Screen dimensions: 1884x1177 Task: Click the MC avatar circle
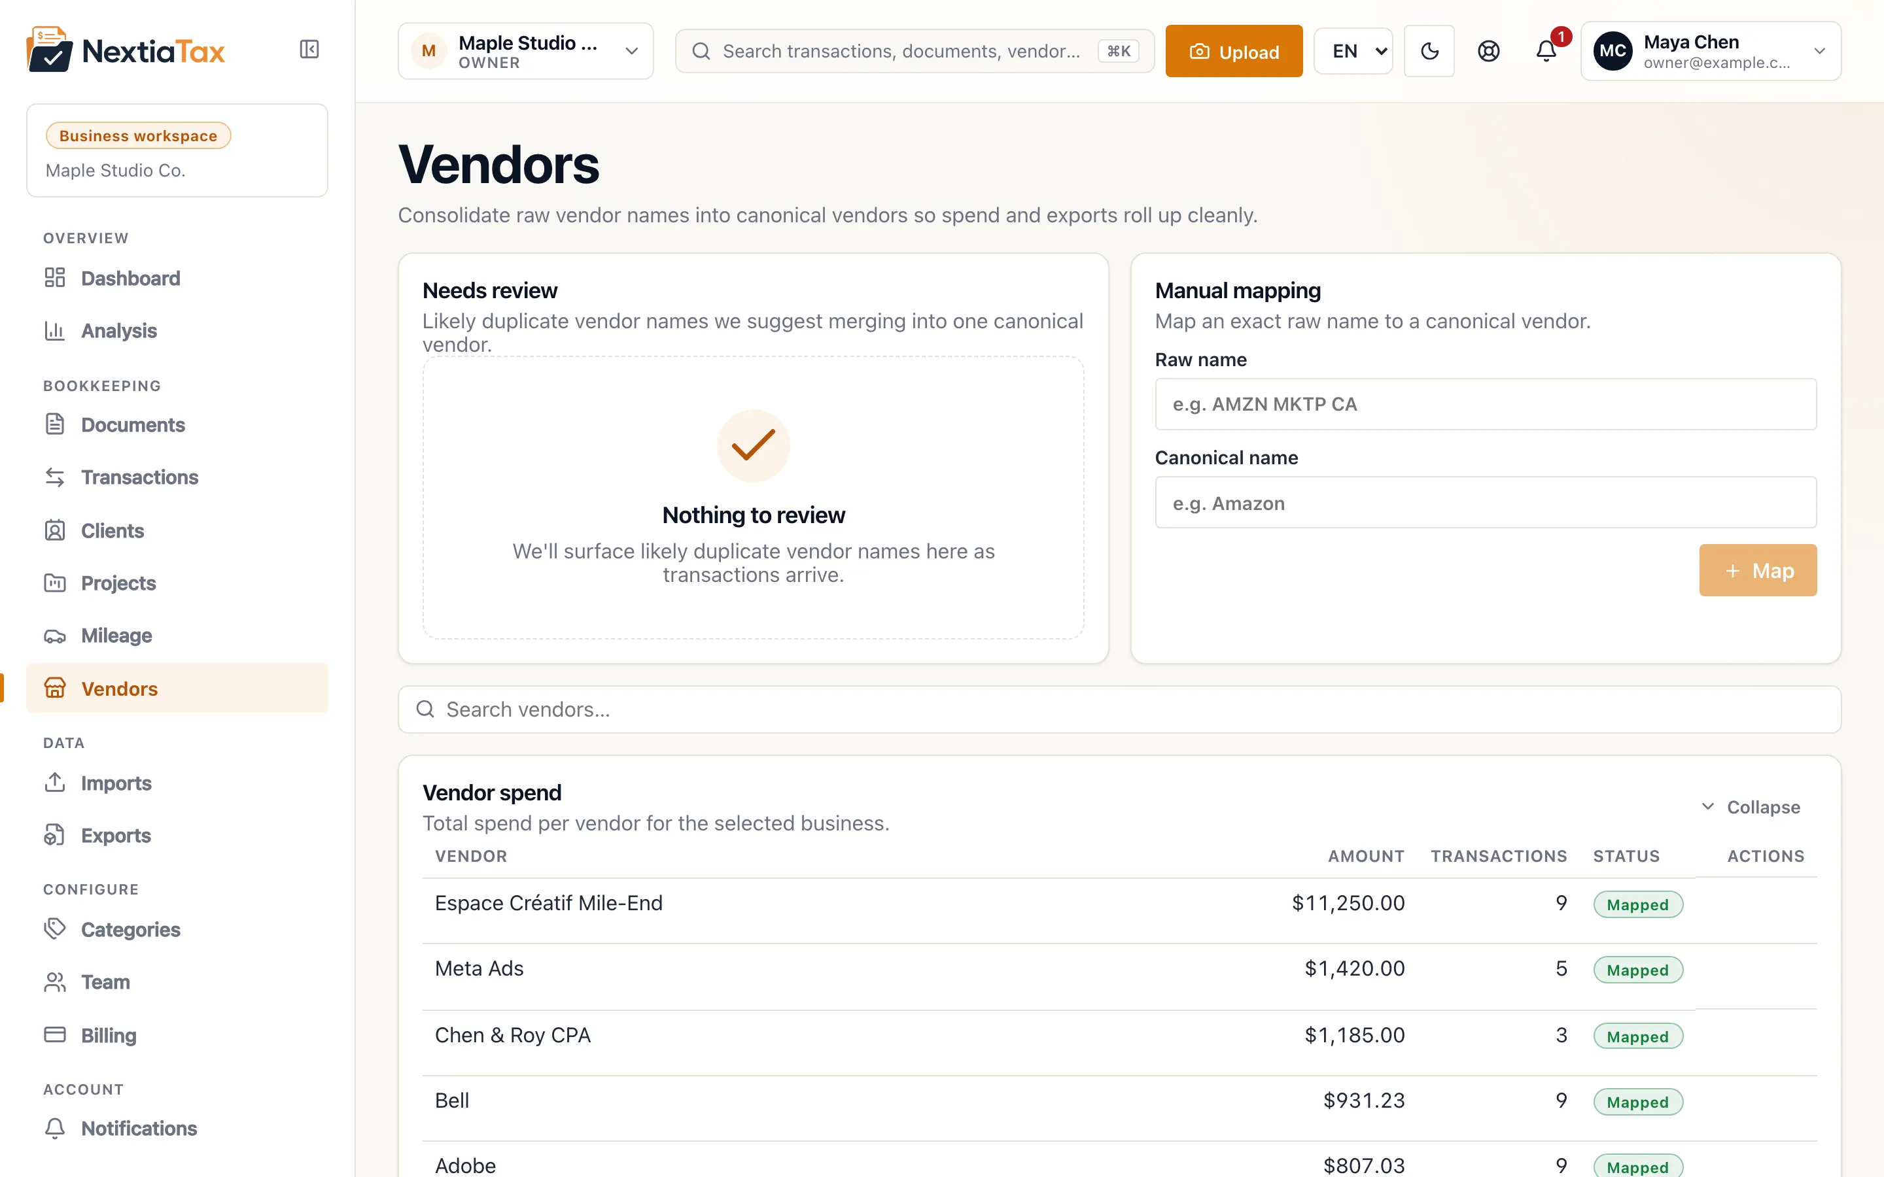point(1613,52)
